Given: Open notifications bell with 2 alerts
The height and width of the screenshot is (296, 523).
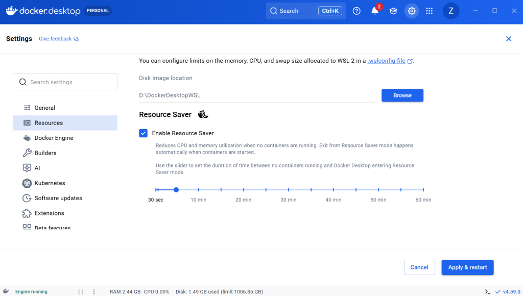Looking at the screenshot, I should 375,11.
